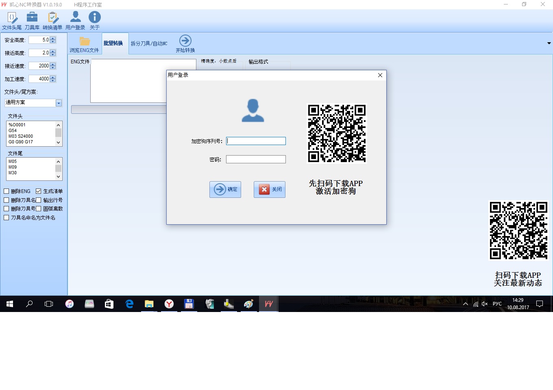Click the muted volume tray icon
Viewport: 553px width, 390px height.
coord(485,304)
